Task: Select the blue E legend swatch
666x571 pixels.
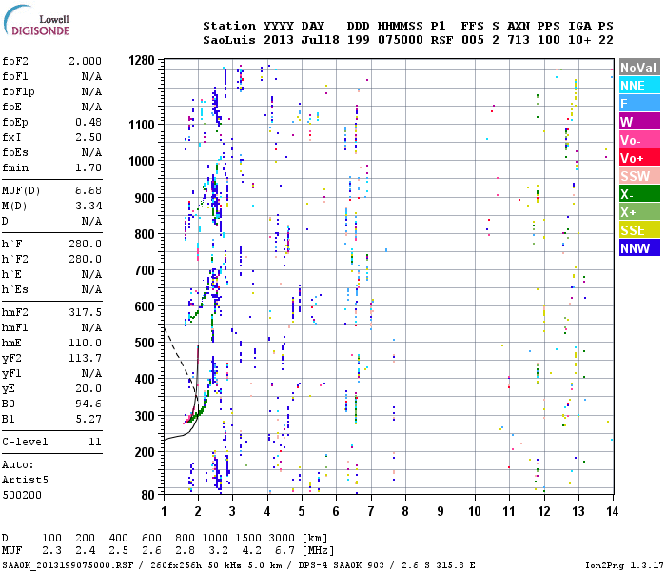Action: coord(639,103)
